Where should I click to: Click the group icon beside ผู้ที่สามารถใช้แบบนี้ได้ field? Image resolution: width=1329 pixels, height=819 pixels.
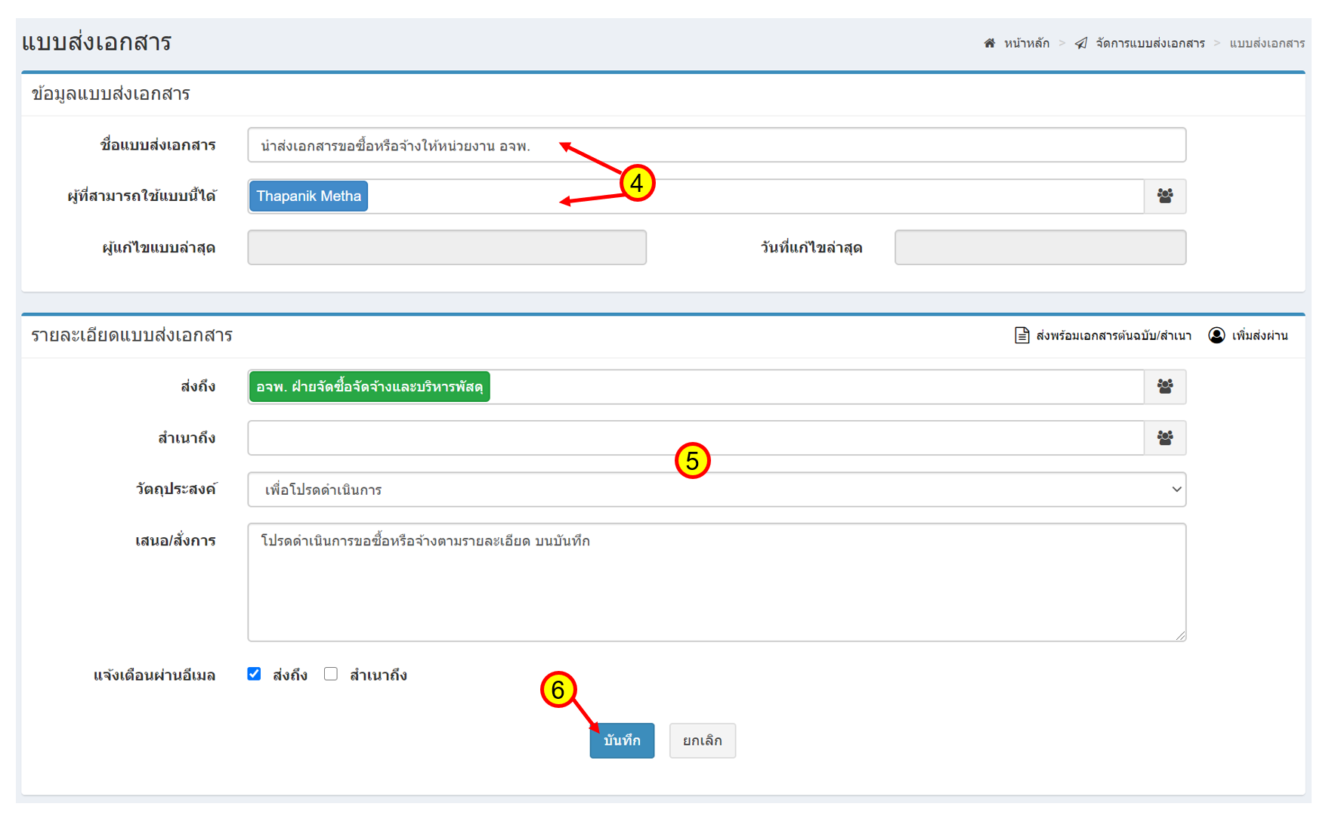[x=1164, y=196]
